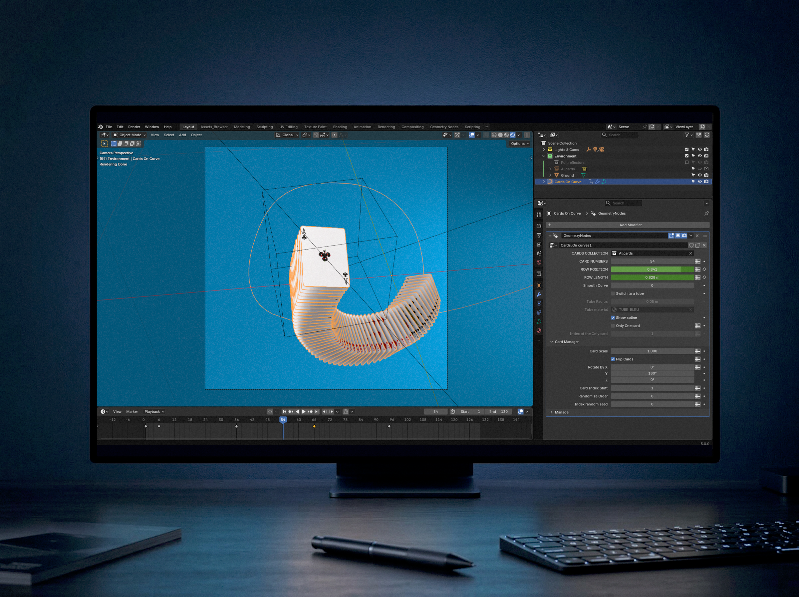The height and width of the screenshot is (597, 799).
Task: Open the Modifiers properties tab (wrench icon)
Action: point(539,295)
